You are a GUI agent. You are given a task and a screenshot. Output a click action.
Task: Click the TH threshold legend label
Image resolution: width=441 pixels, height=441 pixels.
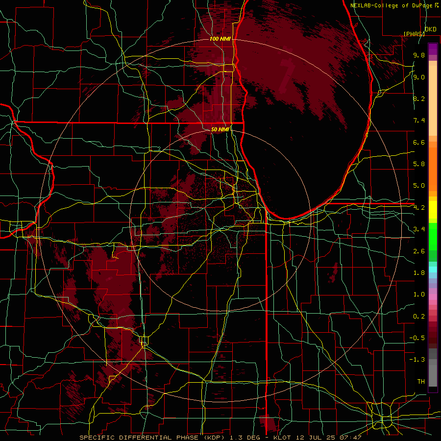pyautogui.click(x=421, y=382)
